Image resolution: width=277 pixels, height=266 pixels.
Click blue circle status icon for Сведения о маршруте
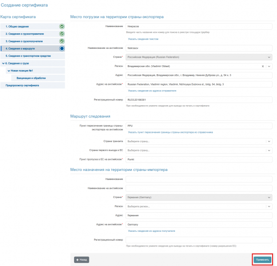(62, 48)
